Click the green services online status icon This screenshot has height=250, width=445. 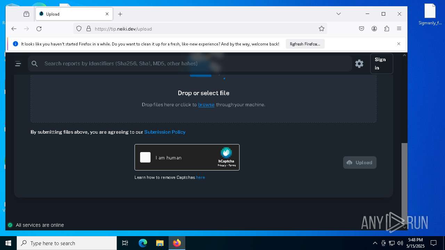point(10,225)
